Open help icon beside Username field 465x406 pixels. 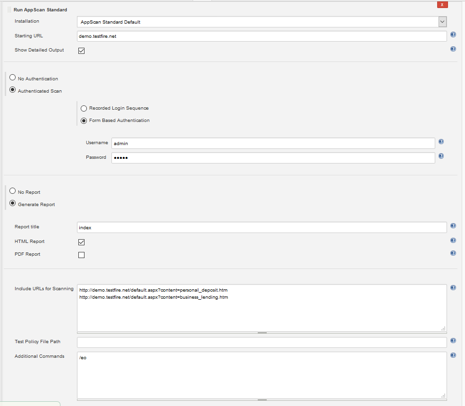(x=441, y=142)
